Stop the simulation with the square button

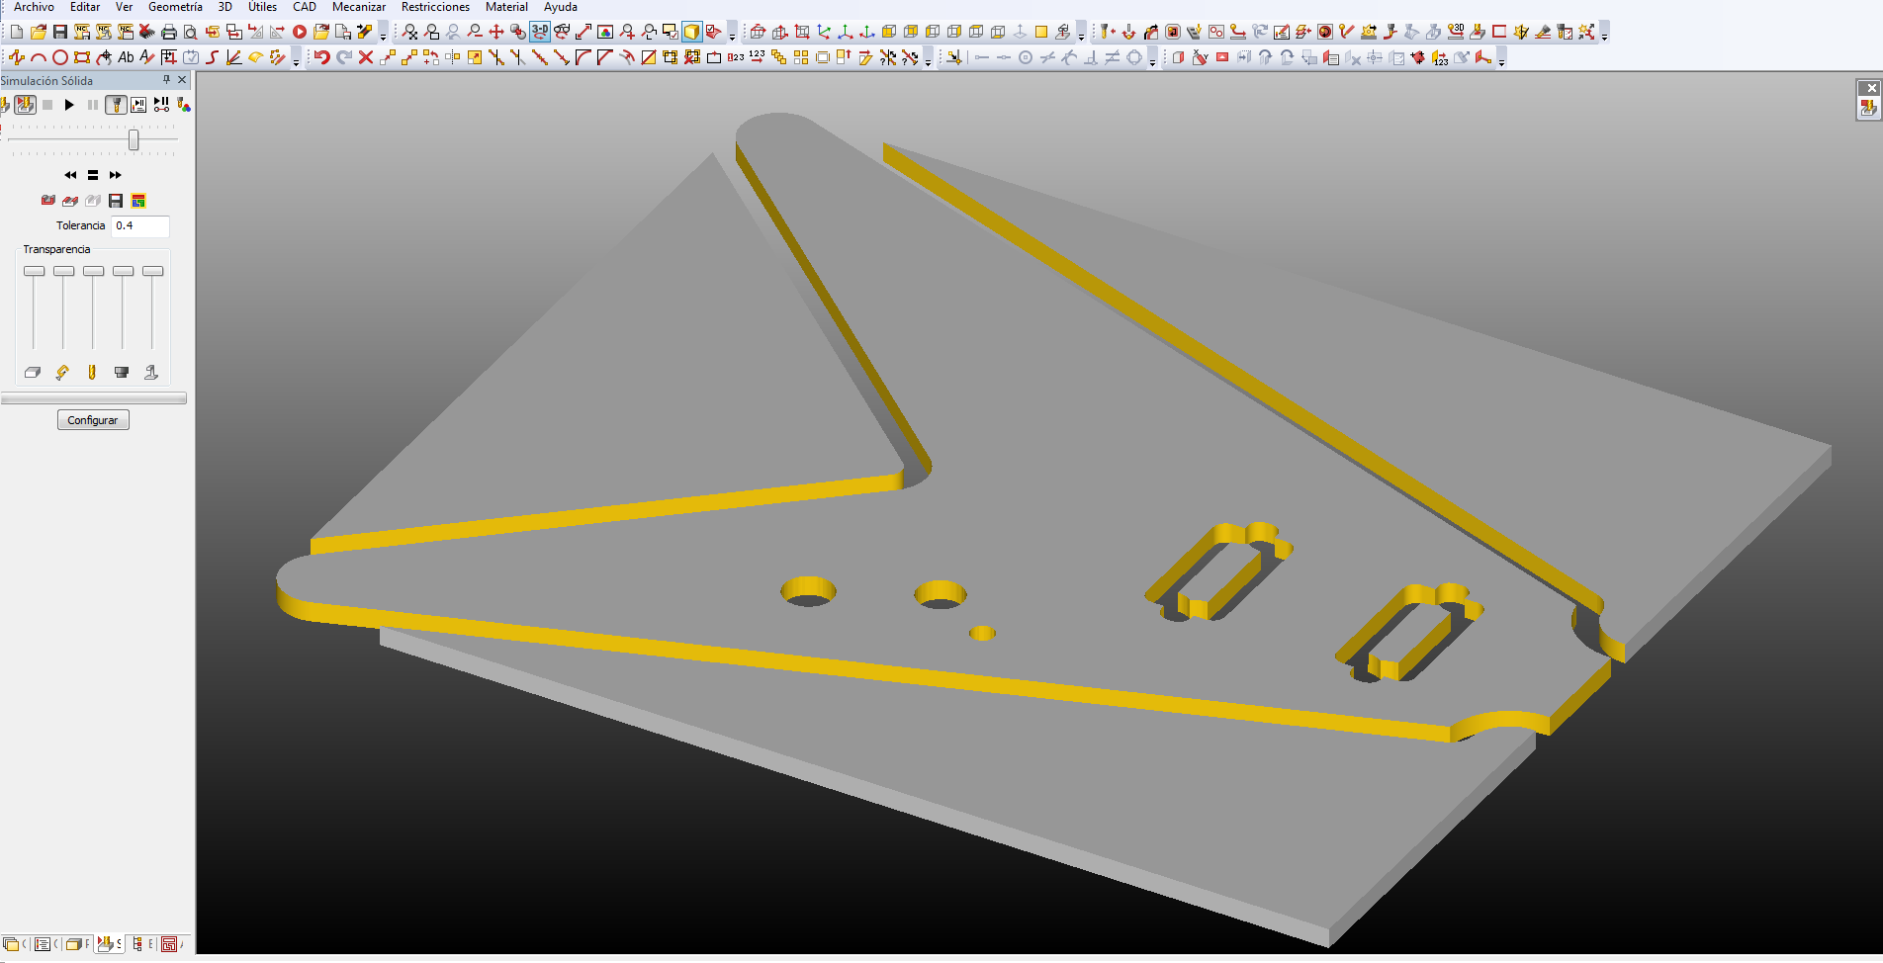[x=47, y=105]
